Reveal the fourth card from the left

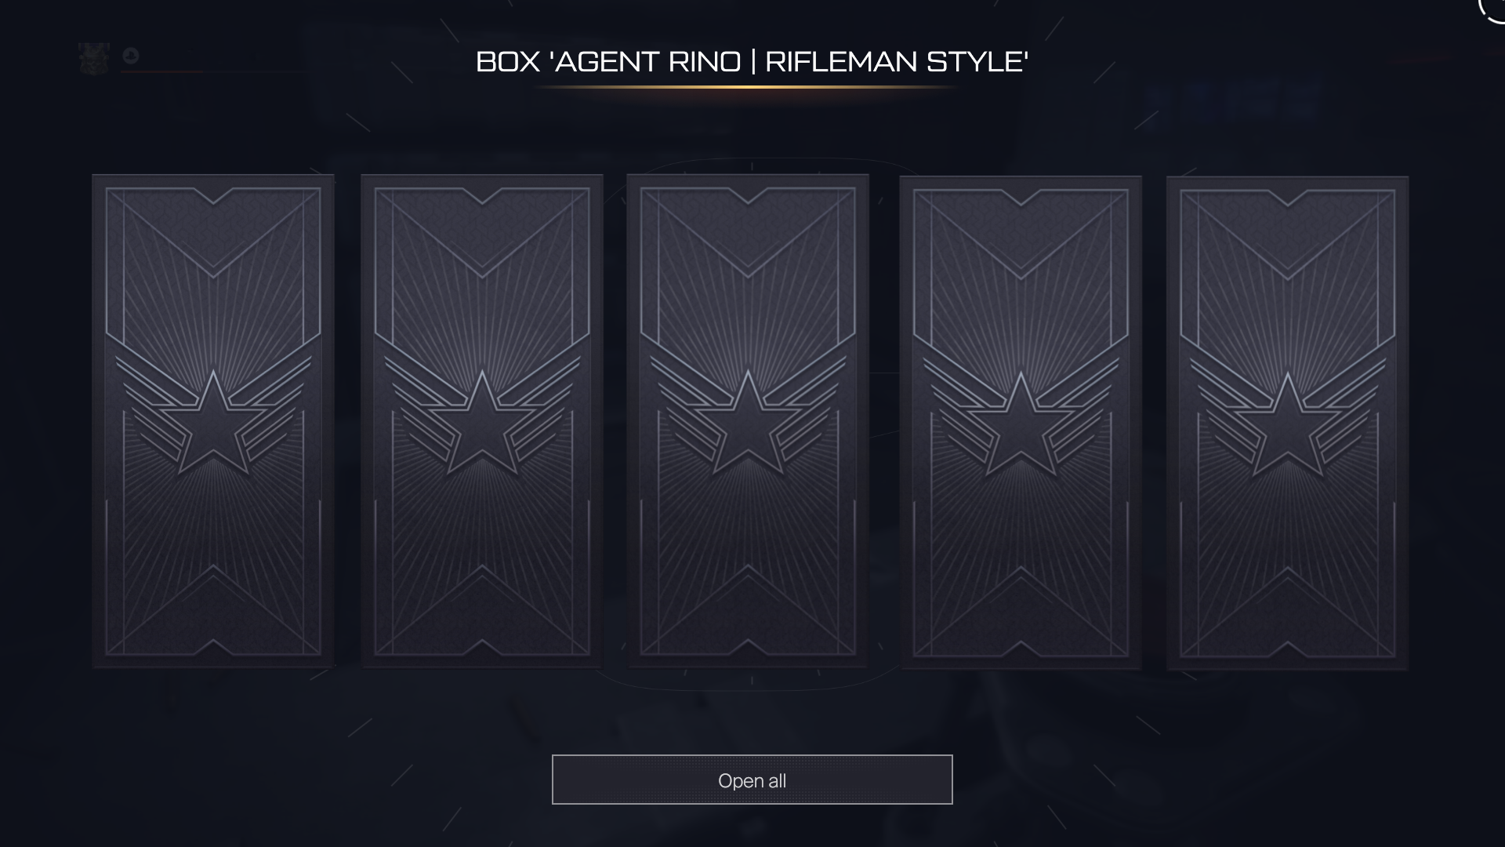(1021, 423)
